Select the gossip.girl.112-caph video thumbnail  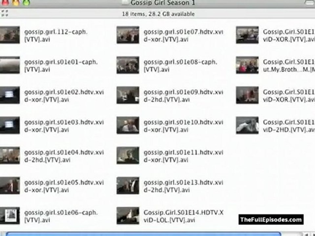tap(10, 35)
